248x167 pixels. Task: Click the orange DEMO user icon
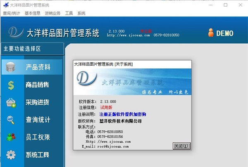(x=211, y=33)
